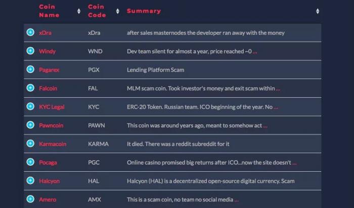Screen dimensions: 354x208
Task: Open details for KYC Legal row
Action: [x=30, y=107]
